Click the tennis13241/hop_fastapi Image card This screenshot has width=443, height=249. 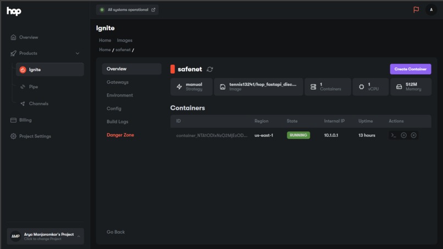point(258,87)
